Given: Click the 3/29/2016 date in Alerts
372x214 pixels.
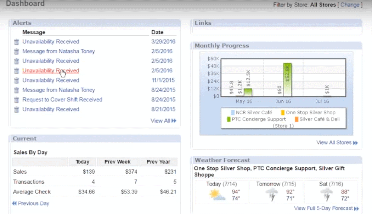Looking at the screenshot, I should click(163, 42).
